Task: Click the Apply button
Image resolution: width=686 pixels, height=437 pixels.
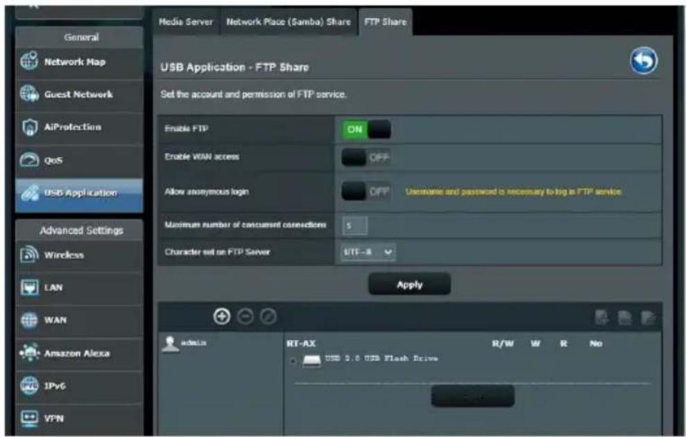Action: [409, 285]
